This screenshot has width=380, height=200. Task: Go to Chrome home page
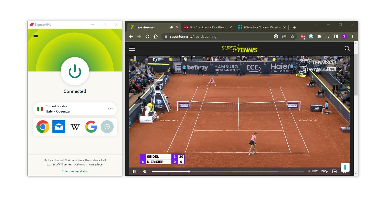click(x=156, y=36)
